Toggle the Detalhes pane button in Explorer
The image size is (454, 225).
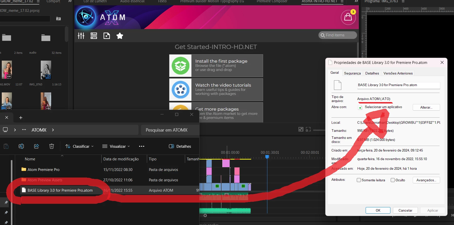(180, 146)
